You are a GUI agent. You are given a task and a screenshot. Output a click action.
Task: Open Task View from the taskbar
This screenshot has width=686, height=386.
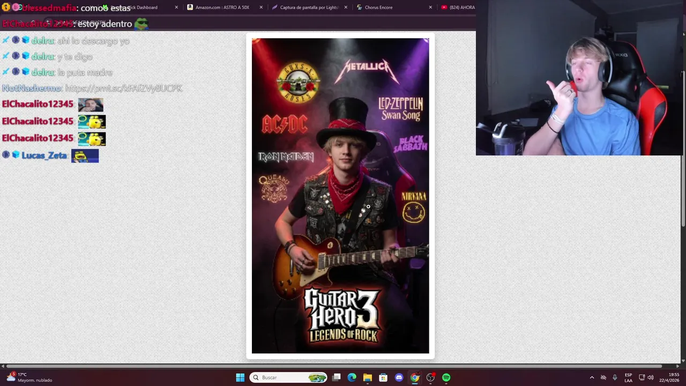[x=336, y=377]
